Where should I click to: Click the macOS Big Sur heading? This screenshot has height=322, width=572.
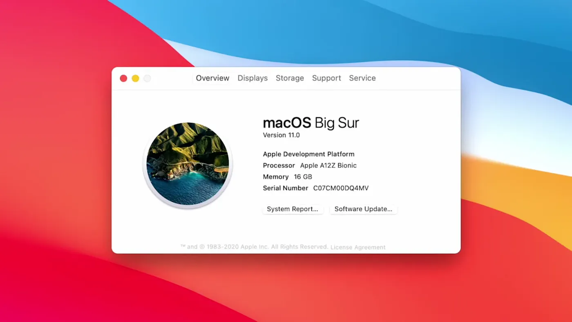tap(311, 123)
